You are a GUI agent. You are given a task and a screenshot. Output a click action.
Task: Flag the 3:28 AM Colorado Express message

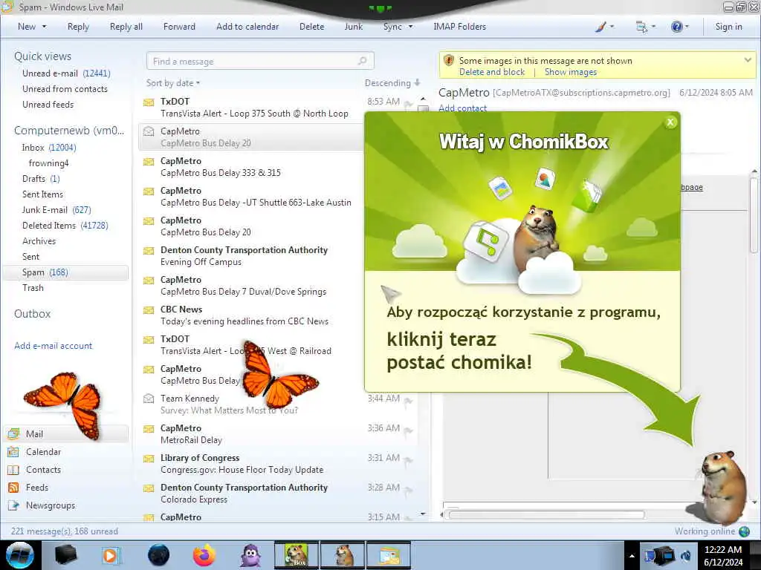pyautogui.click(x=409, y=490)
